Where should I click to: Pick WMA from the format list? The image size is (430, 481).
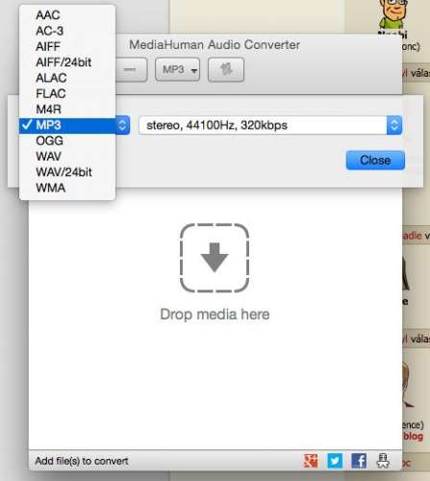click(x=67, y=188)
